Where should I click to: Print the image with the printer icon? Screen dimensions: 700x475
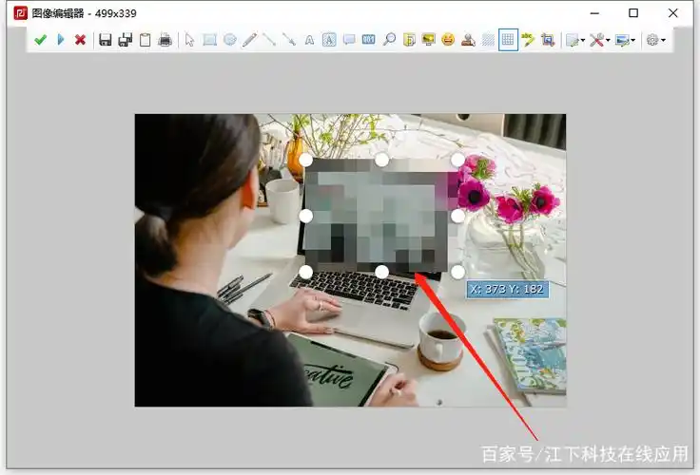click(165, 40)
